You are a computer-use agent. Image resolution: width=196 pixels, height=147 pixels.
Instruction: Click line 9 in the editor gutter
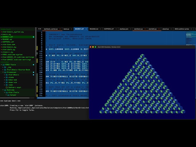coord(42,49)
